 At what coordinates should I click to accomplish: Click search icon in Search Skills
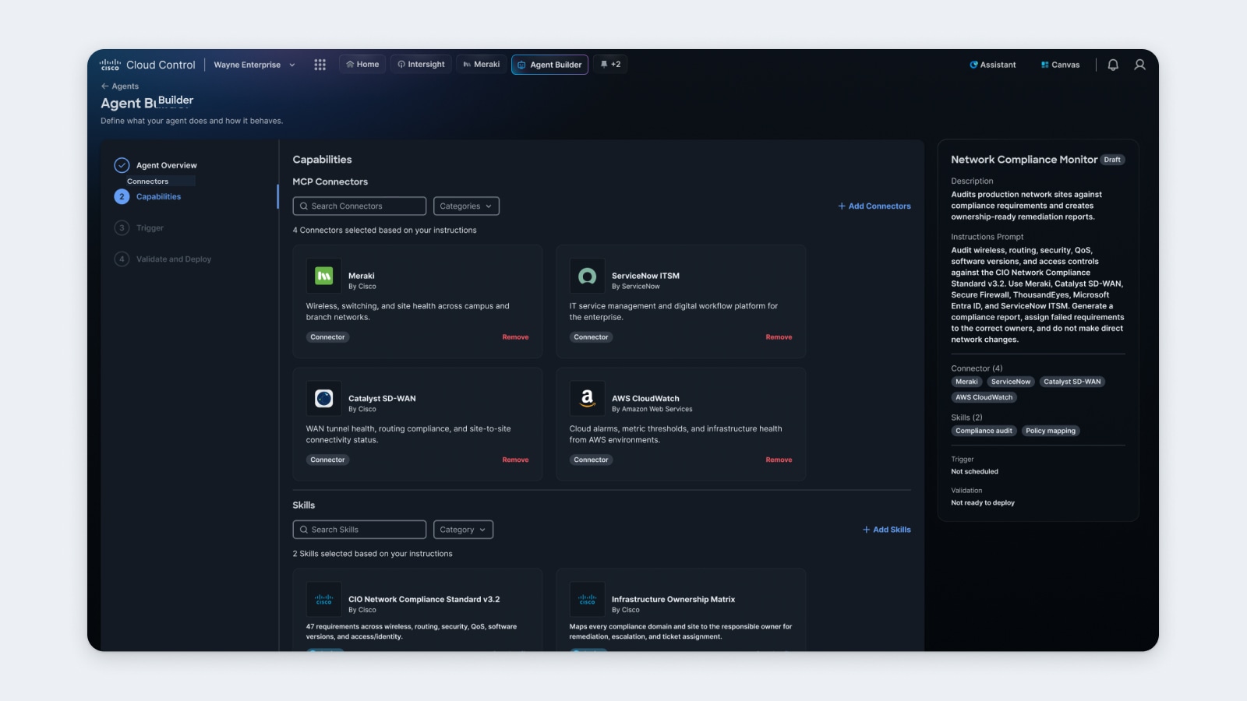pyautogui.click(x=304, y=530)
